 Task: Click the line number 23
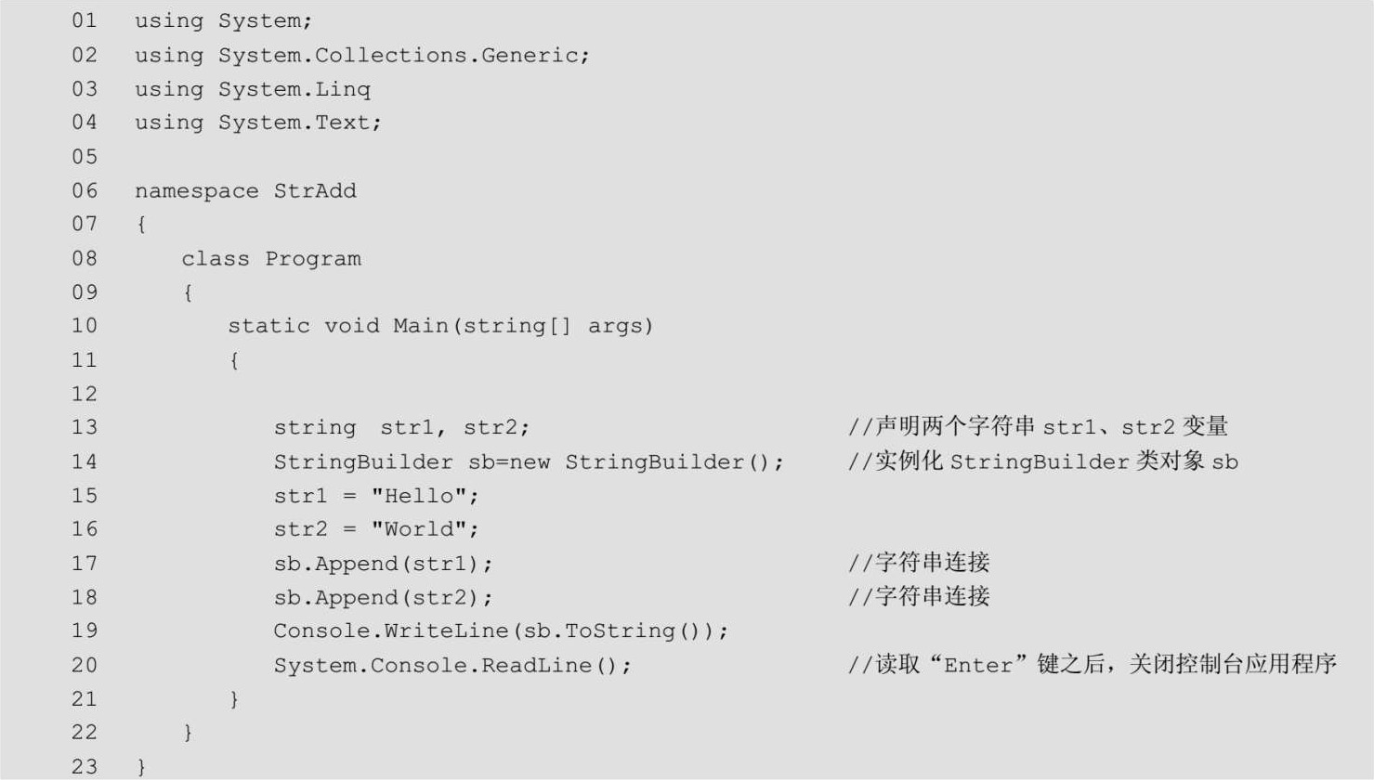click(85, 766)
